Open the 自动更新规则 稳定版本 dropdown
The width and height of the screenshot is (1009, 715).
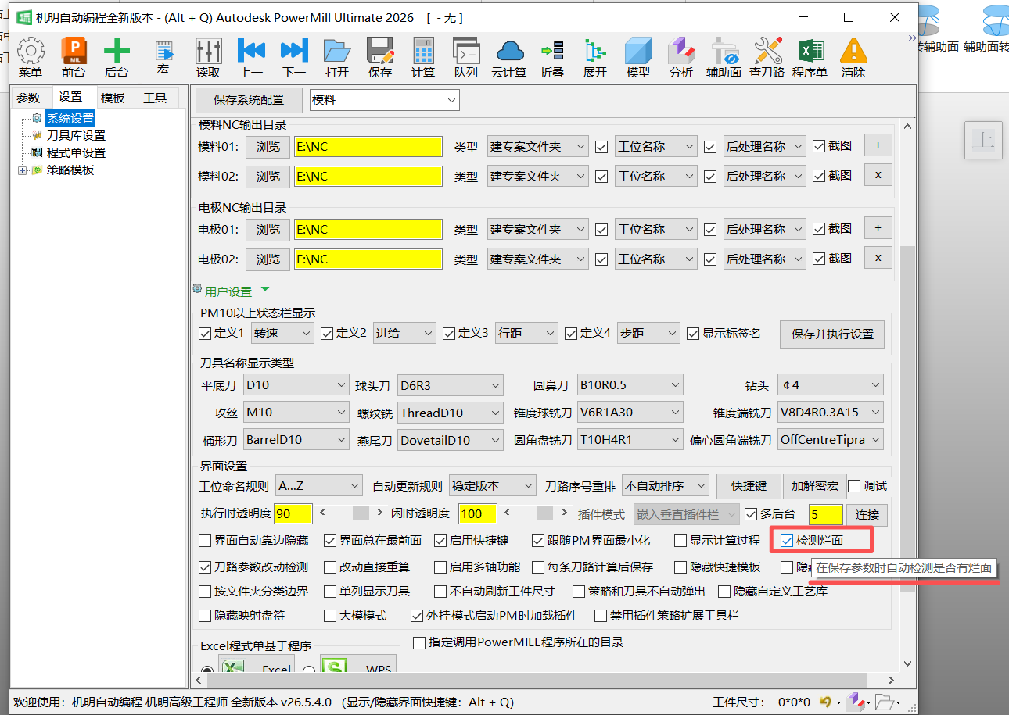[x=494, y=486]
